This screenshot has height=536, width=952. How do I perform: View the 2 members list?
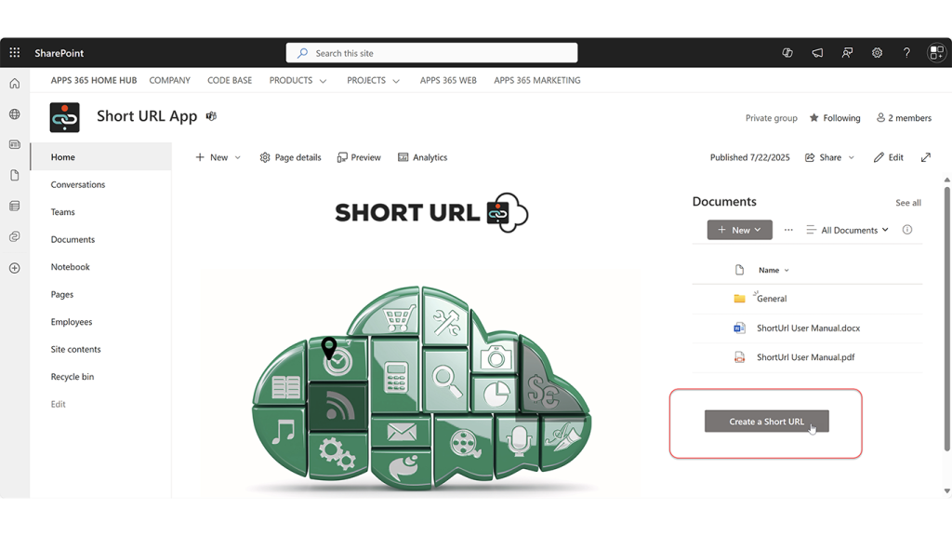click(x=904, y=118)
